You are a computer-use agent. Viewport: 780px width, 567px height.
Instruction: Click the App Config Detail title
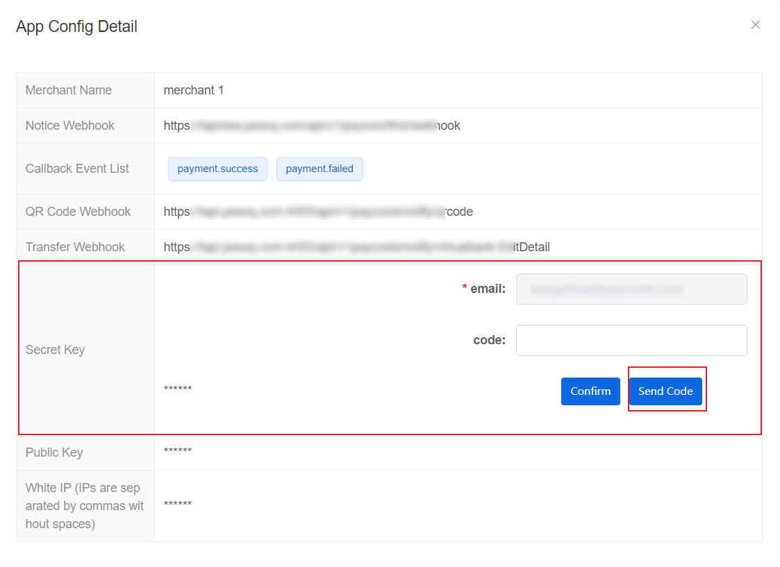tap(76, 26)
